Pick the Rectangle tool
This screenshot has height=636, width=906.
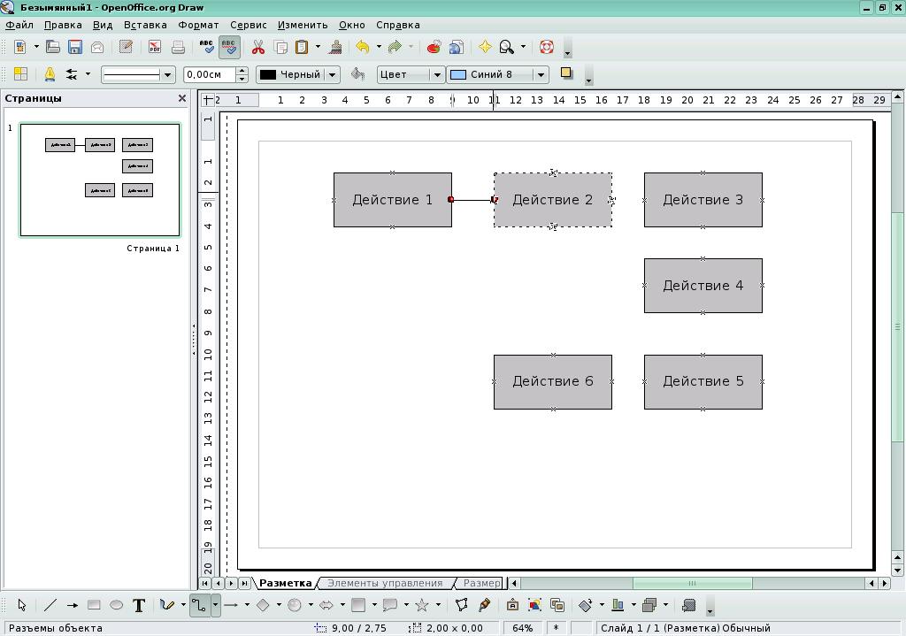click(x=94, y=605)
